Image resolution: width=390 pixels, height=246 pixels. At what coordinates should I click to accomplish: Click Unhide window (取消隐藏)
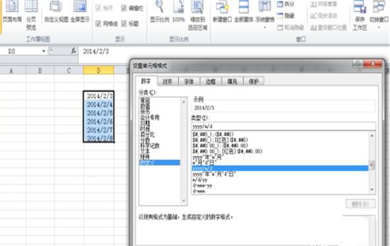[291, 28]
